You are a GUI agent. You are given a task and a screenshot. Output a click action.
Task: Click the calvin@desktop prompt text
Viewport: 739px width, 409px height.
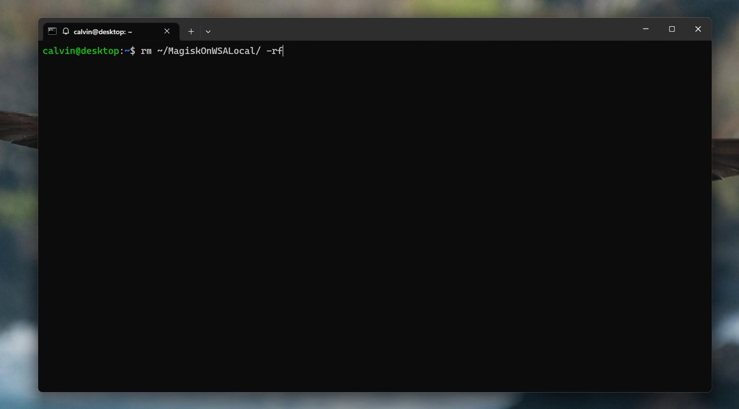[81, 51]
